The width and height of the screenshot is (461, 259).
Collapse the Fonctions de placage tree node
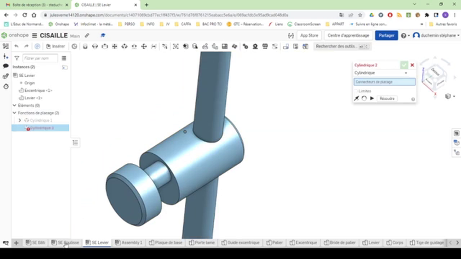click(14, 113)
